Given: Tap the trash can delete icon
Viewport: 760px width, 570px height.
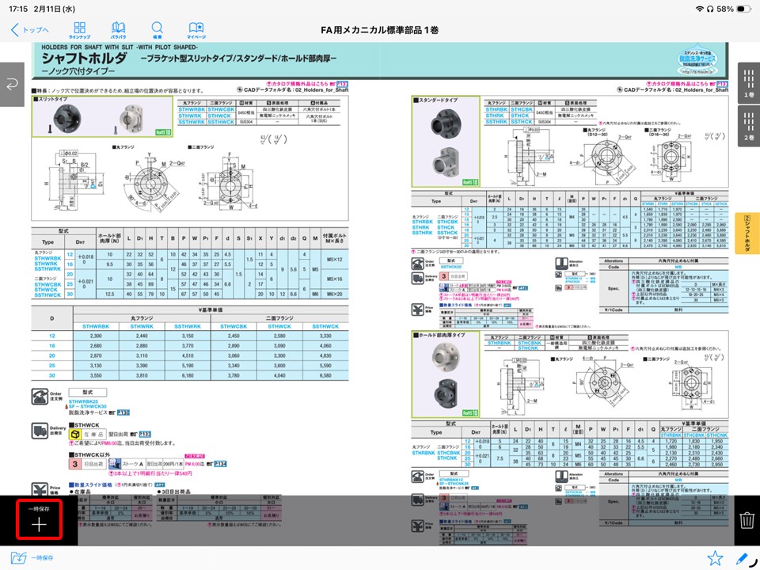Looking at the screenshot, I should coord(746,521).
